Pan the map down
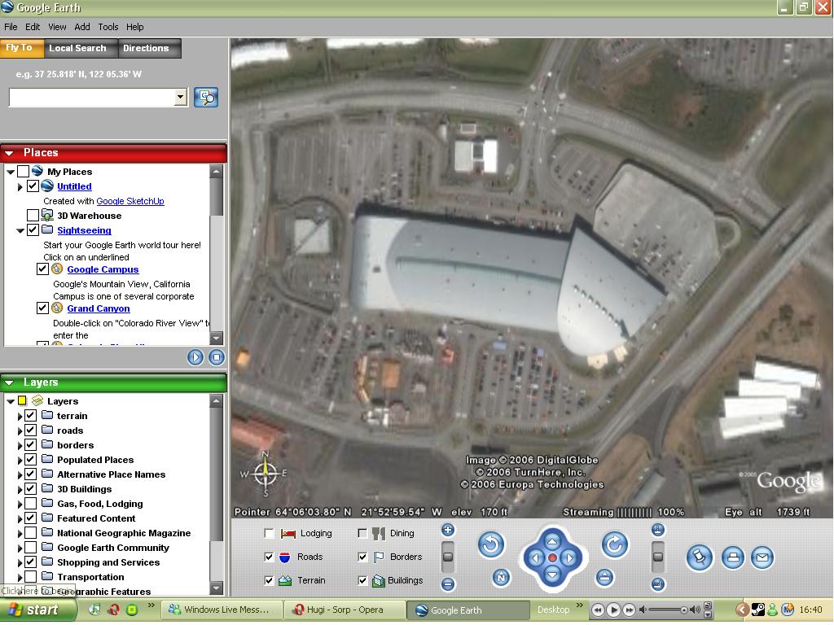The height and width of the screenshot is (625, 834). [553, 575]
